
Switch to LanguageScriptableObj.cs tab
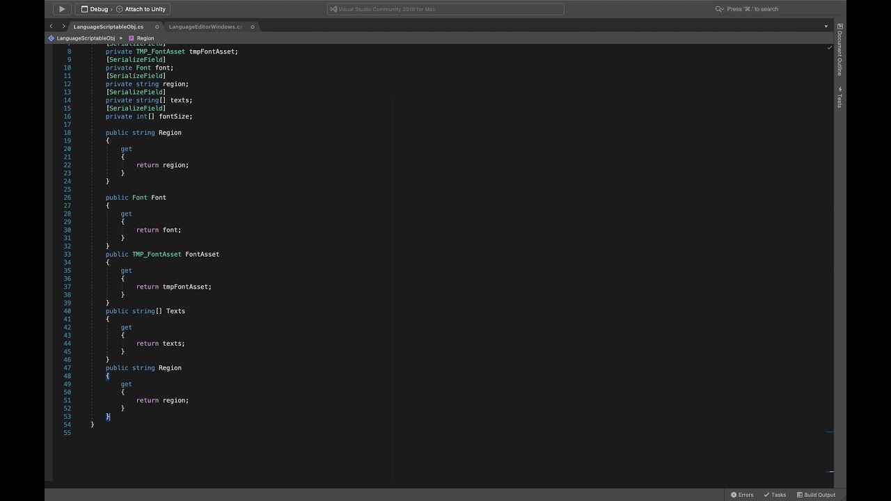109,26
